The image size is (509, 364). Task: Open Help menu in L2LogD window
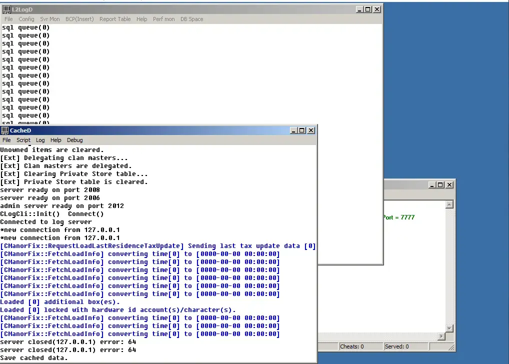(x=141, y=19)
